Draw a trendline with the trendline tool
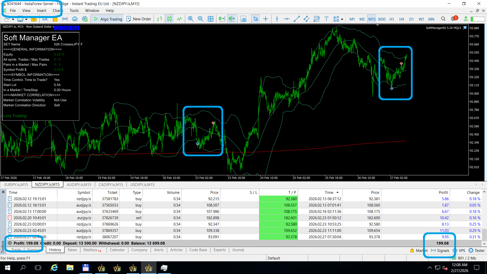Screen dimensions: 487x274 point(297,19)
